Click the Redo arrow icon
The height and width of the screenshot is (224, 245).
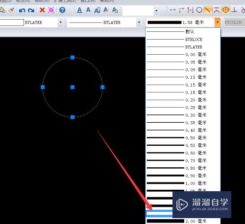(31, 10)
